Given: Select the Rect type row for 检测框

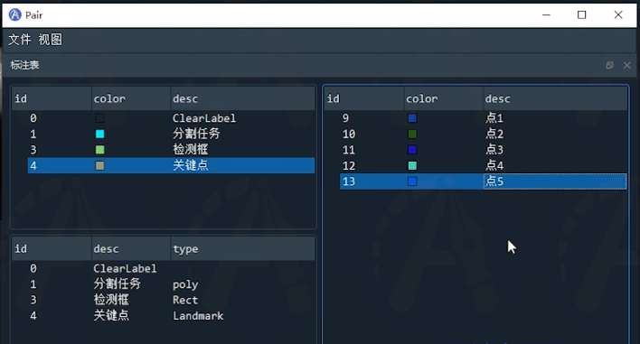Looking at the screenshot, I should [x=171, y=300].
